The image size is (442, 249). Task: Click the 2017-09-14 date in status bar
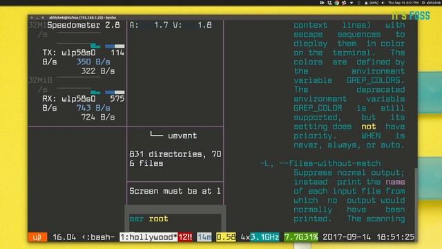click(347, 237)
